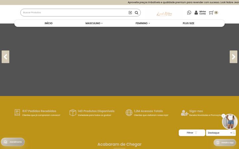Click the magnifier search icon
Image resolution: width=239 pixels, height=149 pixels.
point(136,13)
